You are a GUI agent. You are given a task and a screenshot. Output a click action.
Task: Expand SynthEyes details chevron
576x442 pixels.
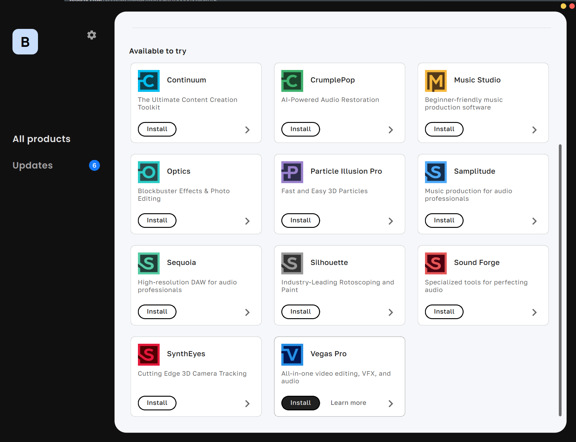tap(247, 404)
